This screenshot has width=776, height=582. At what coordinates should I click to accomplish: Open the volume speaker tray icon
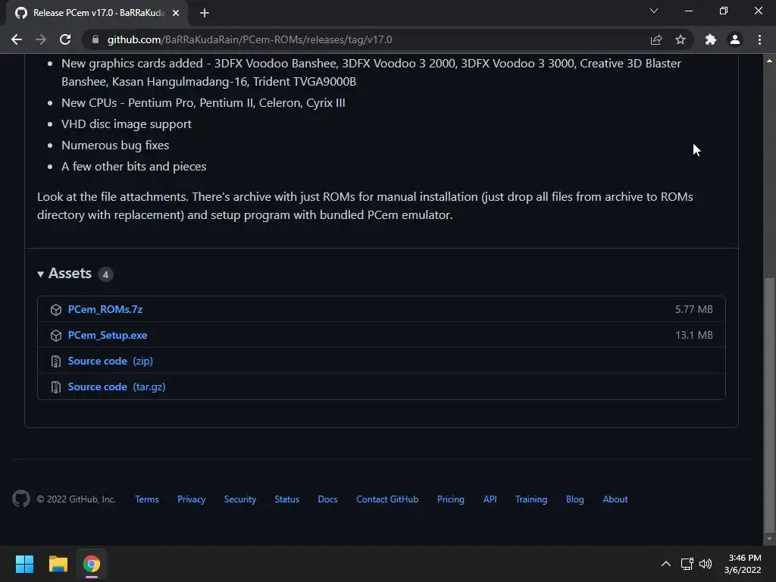point(706,564)
